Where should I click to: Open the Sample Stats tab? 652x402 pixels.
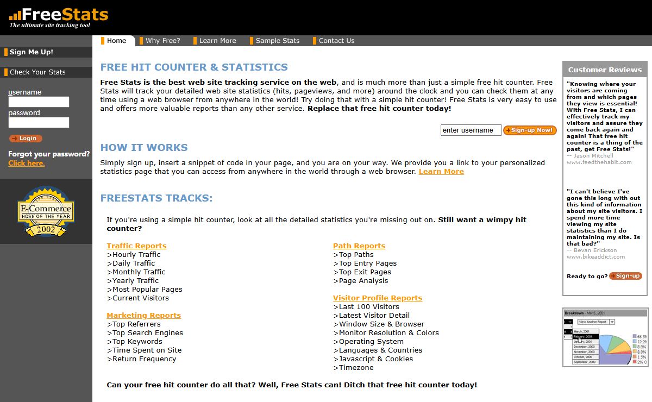pyautogui.click(x=277, y=41)
